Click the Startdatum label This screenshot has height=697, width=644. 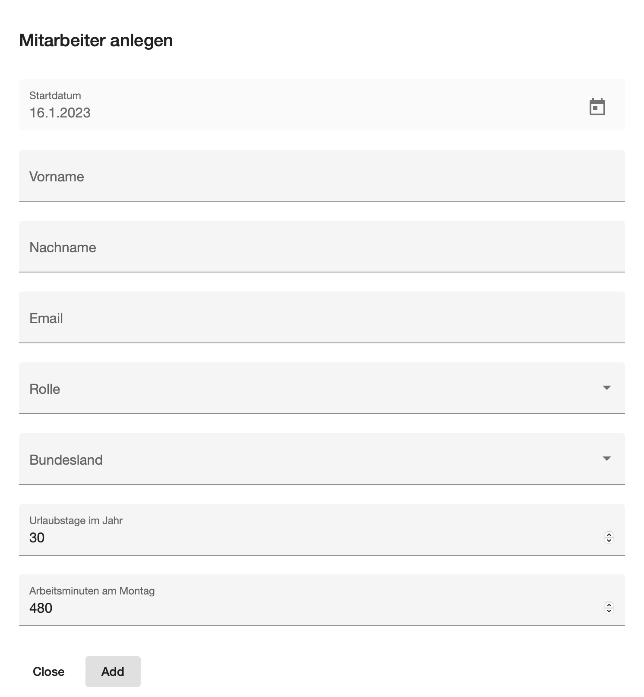[55, 95]
